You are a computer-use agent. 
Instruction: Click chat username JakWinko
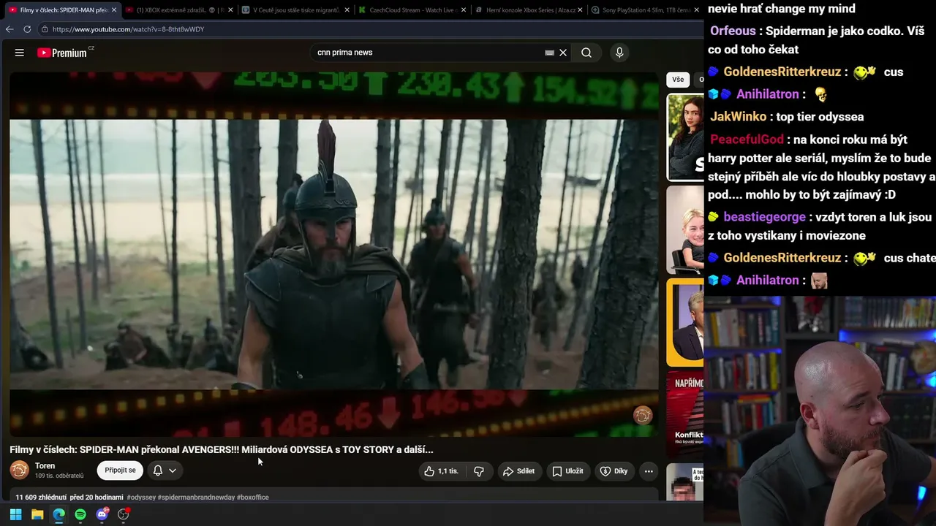pos(739,117)
